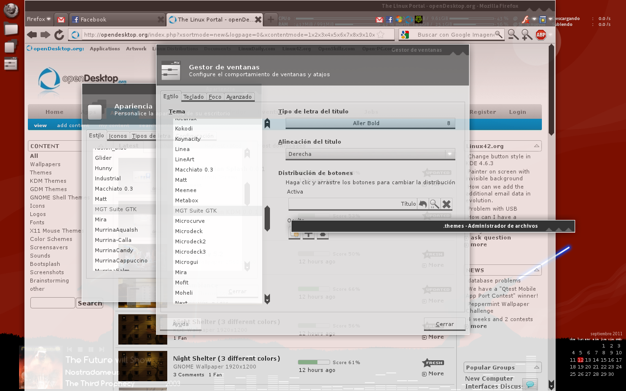Open the Wallpapers category link
This screenshot has height=391, width=626.
point(45,164)
